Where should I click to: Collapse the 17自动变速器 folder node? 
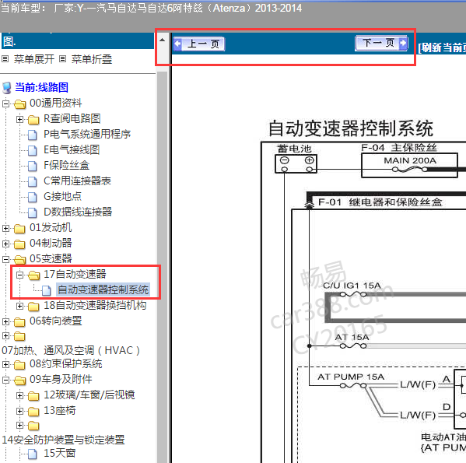coord(19,275)
